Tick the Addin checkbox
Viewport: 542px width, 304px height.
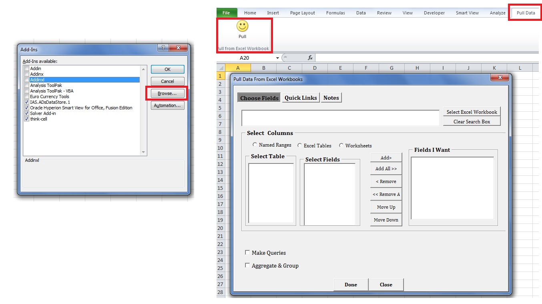pos(27,68)
